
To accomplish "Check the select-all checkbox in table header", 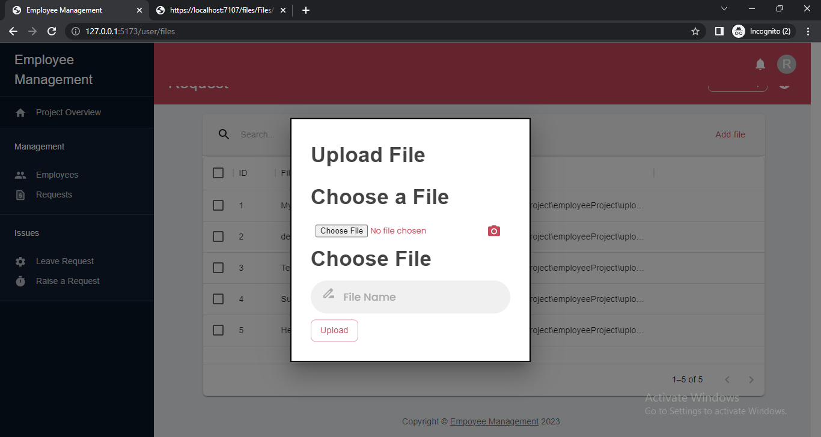I will click(218, 172).
